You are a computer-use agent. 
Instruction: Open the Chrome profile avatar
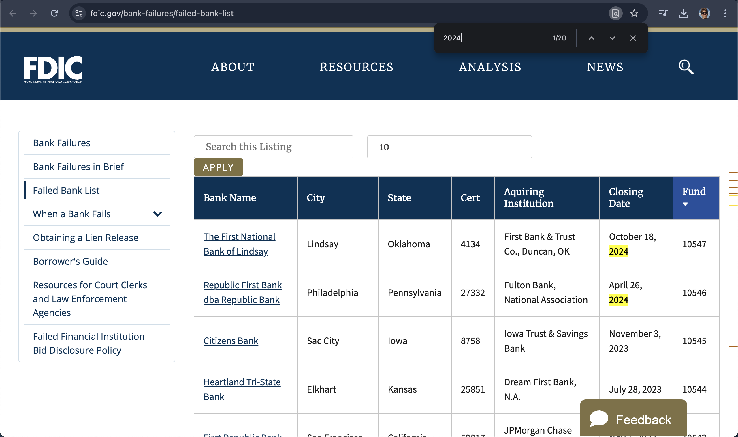click(705, 13)
